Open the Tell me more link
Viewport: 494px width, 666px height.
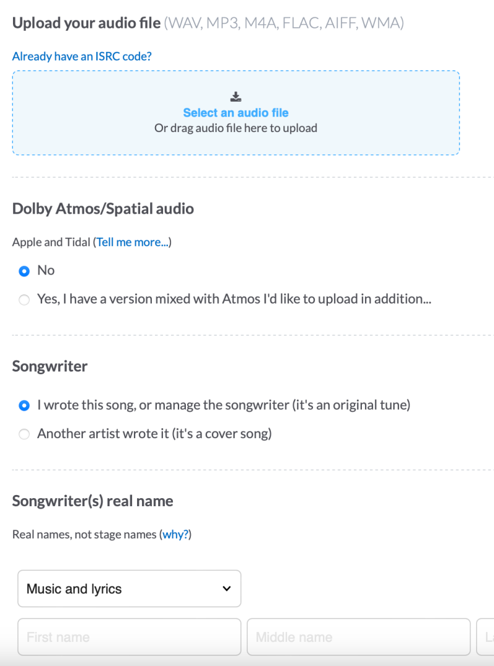click(132, 243)
